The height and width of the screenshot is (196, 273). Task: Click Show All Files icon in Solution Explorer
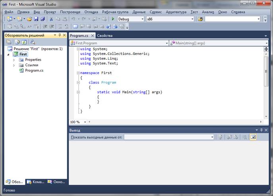(17, 42)
